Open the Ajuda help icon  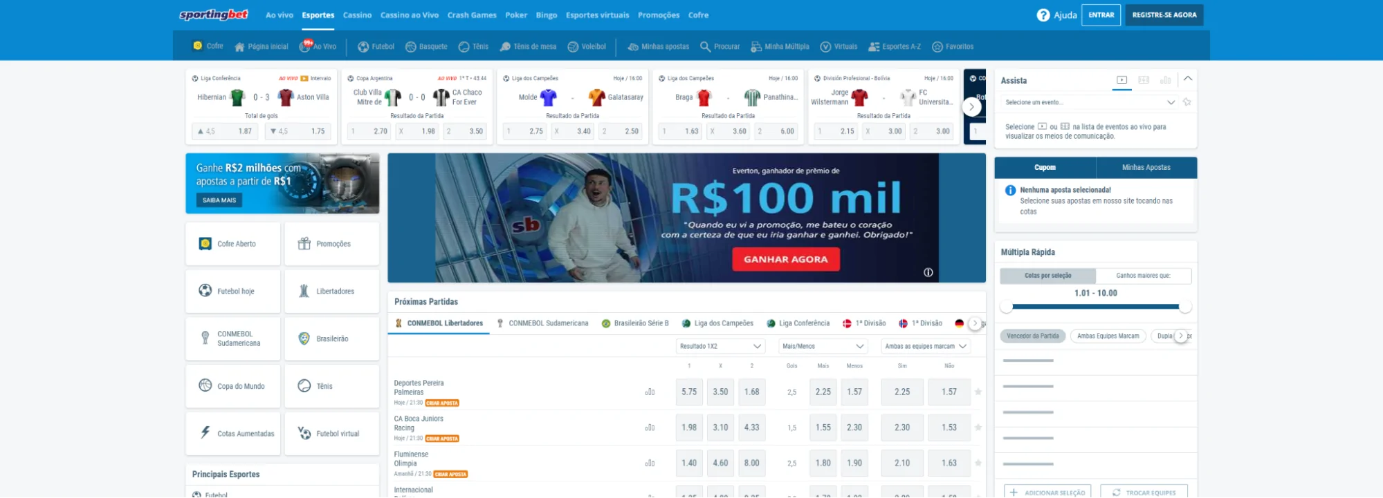click(x=1043, y=15)
